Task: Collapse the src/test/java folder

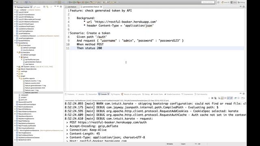Action: click(17, 52)
